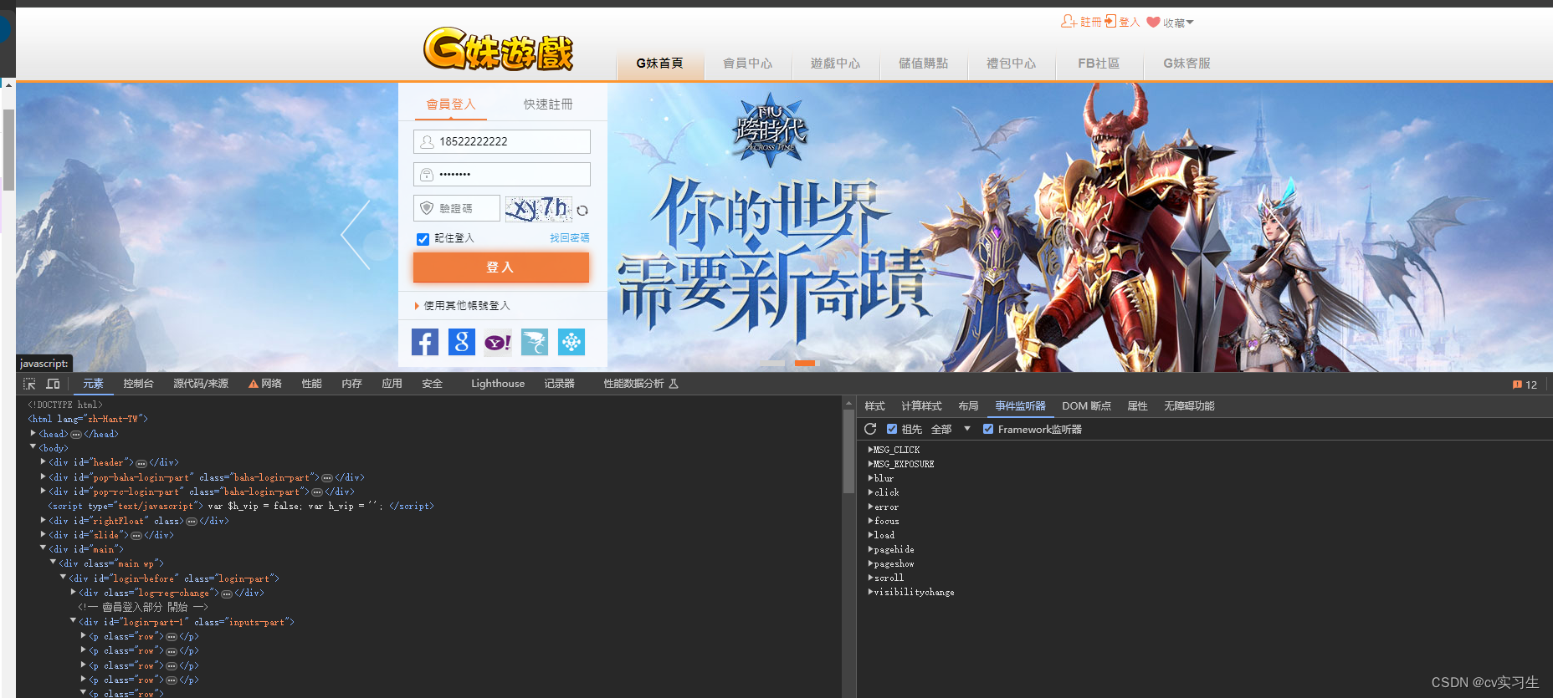Image resolution: width=1553 pixels, height=698 pixels.
Task: Click the orange 登入 login button
Action: (x=501, y=267)
